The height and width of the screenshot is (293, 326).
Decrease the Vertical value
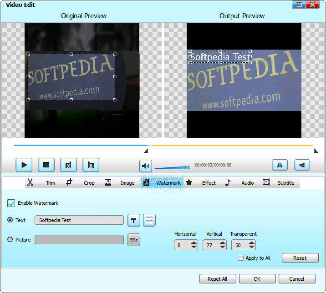(x=223, y=247)
